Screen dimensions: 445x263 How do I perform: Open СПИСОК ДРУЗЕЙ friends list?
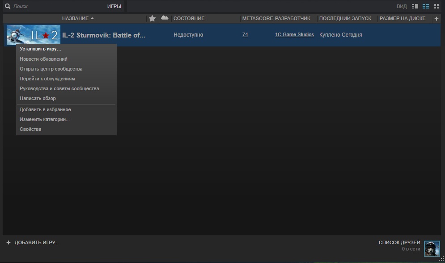click(399, 242)
